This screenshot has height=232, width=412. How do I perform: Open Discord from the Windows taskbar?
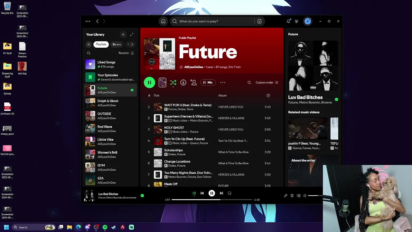pyautogui.click(x=87, y=227)
